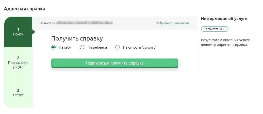This screenshot has width=263, height=114.
Task: Click the 'На себя' text label
Action: (65, 47)
